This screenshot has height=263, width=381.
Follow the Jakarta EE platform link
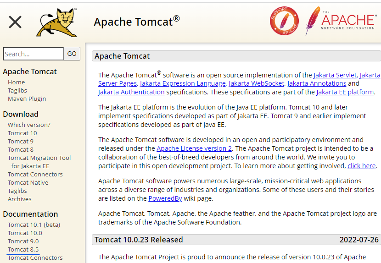tap(345, 92)
